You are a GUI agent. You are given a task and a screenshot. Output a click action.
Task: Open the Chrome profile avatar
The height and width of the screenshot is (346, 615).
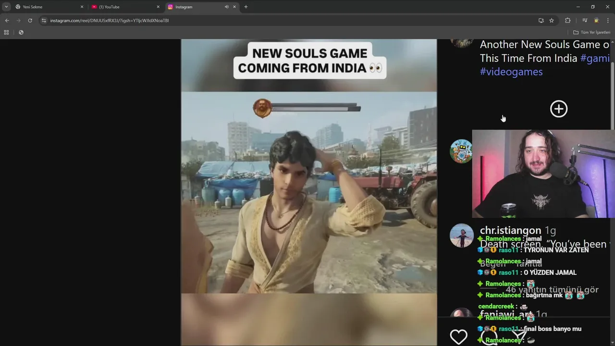(596, 21)
